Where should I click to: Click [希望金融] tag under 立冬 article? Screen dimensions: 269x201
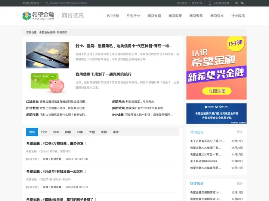[32, 159]
